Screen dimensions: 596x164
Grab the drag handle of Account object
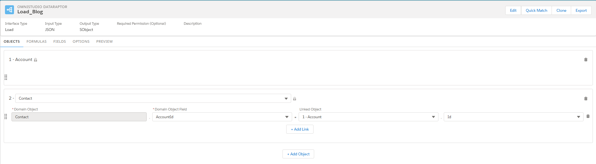[6, 77]
